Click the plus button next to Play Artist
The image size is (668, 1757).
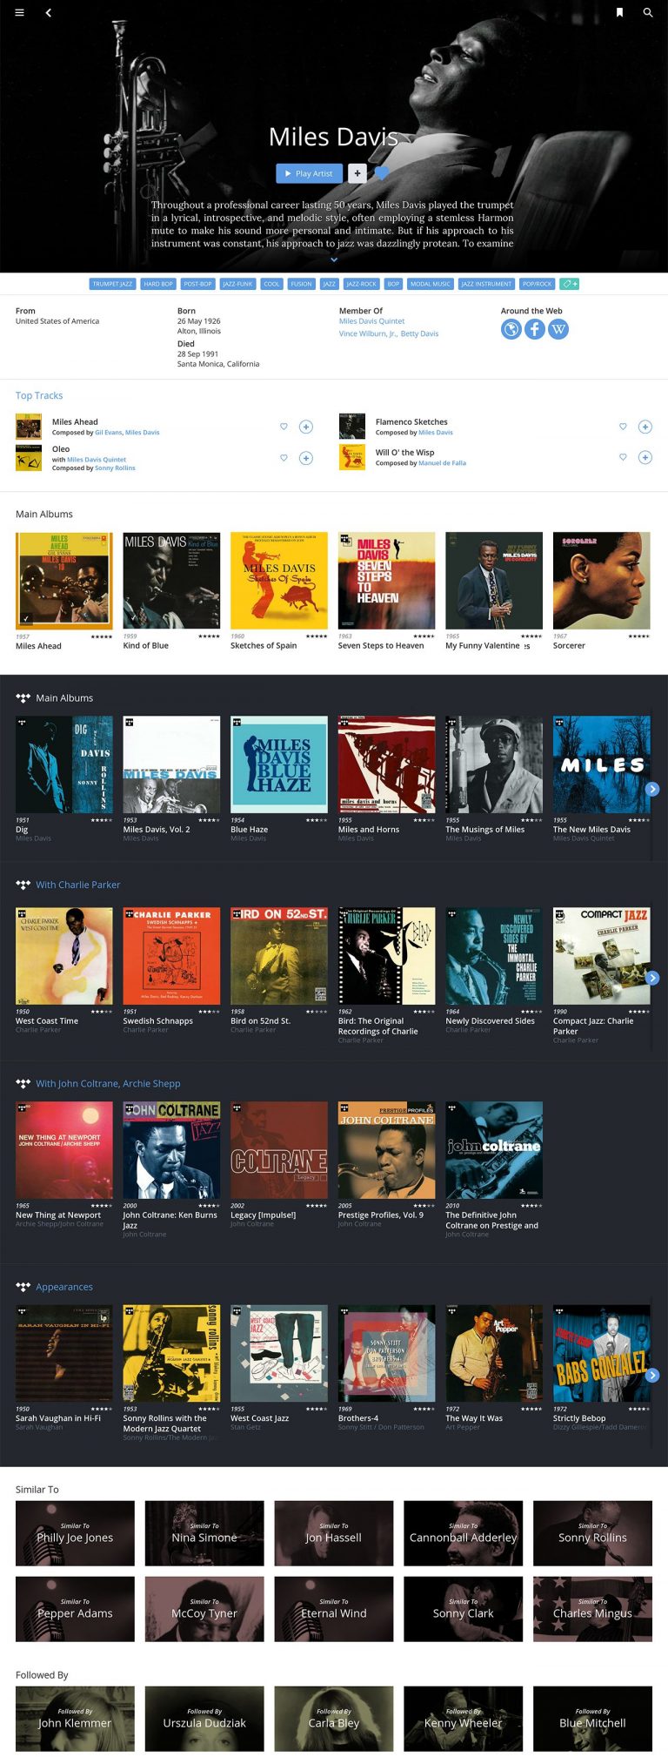(357, 173)
